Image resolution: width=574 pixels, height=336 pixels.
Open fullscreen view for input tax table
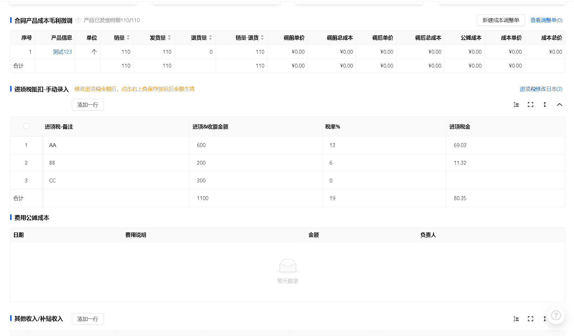pos(531,105)
